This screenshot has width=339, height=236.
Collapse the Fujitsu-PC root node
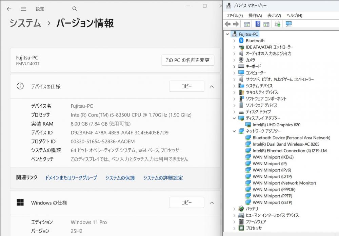click(227, 34)
